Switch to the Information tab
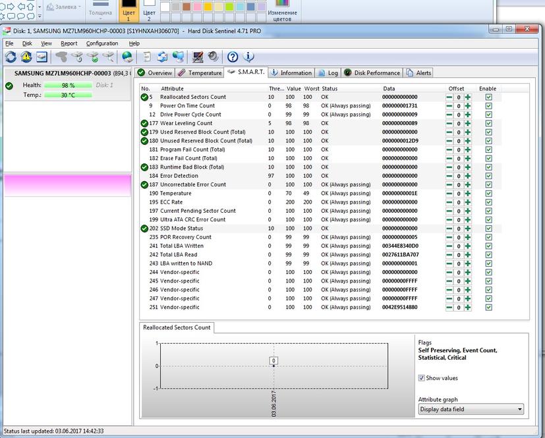 [291, 72]
